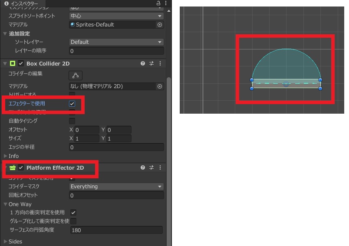Click the 回転オフセット input field

116,195
